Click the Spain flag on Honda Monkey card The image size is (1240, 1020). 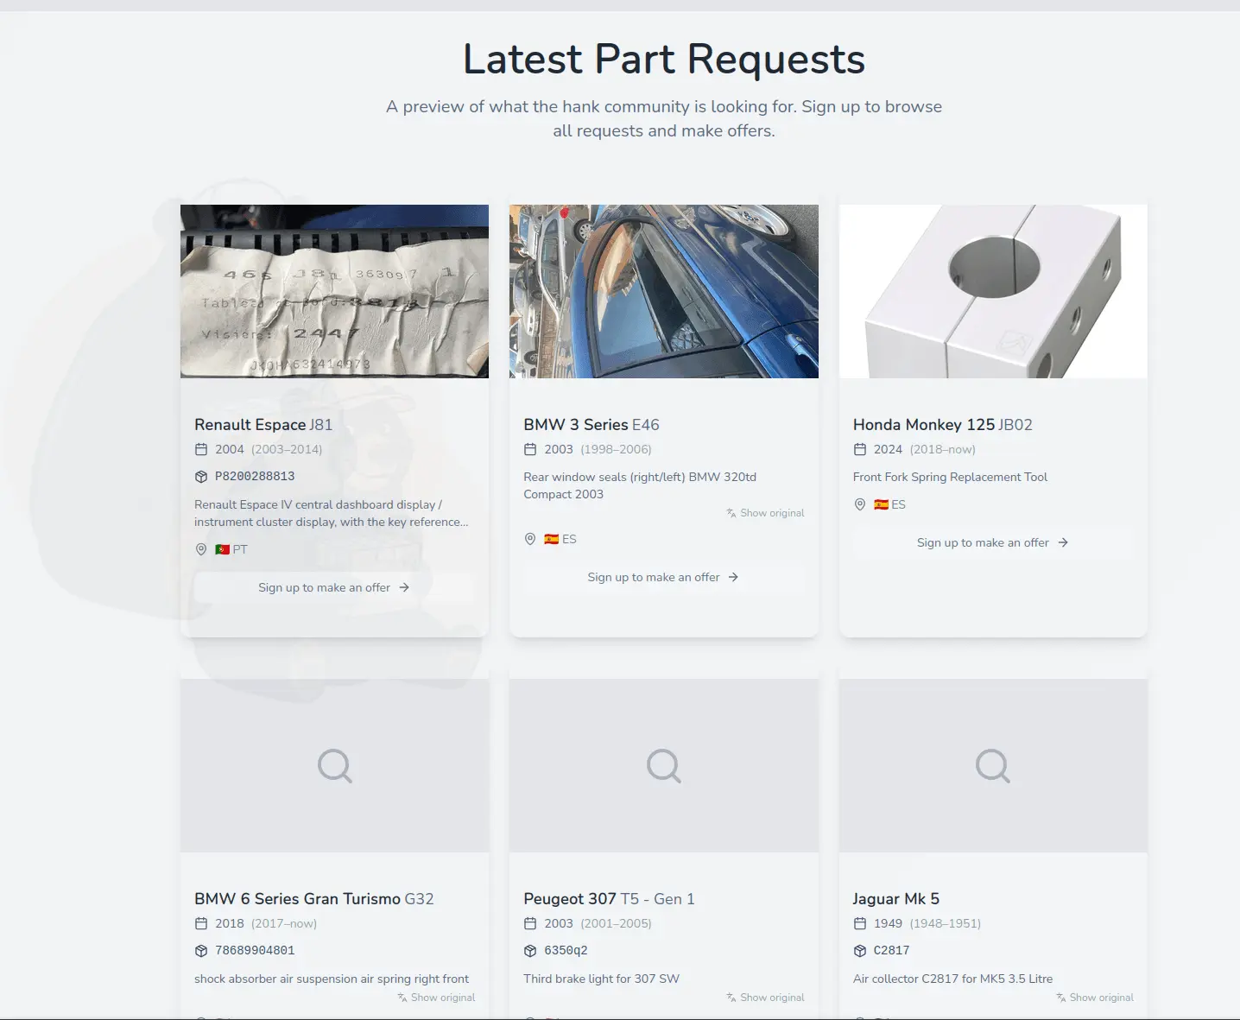coord(881,504)
